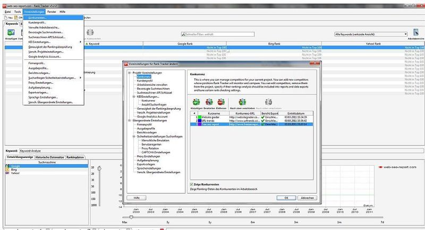Click green checkmark in URL trends row
This screenshot has height=230, width=425.
tap(262, 121)
